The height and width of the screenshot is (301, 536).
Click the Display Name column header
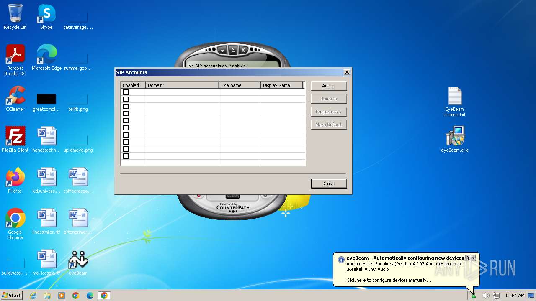(282, 85)
